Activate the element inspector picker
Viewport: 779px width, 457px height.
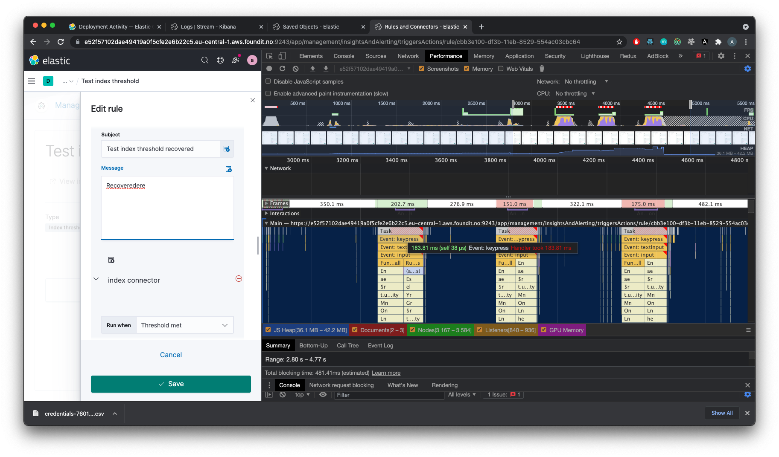pos(269,56)
